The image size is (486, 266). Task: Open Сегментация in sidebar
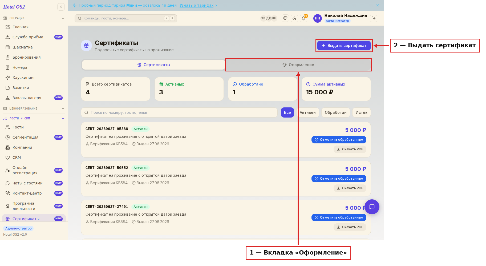point(34,137)
